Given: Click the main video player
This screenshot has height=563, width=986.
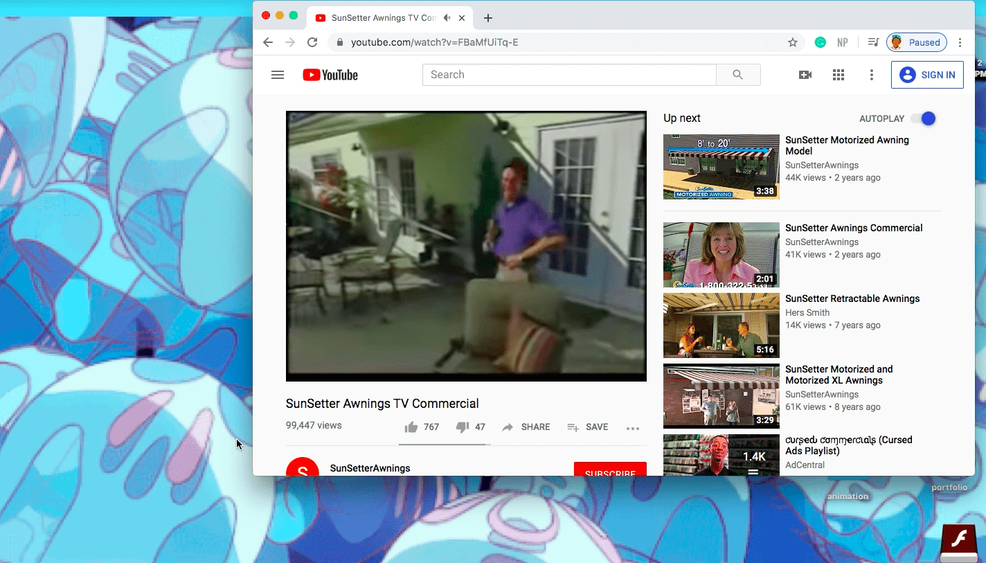Looking at the screenshot, I should pyautogui.click(x=466, y=246).
